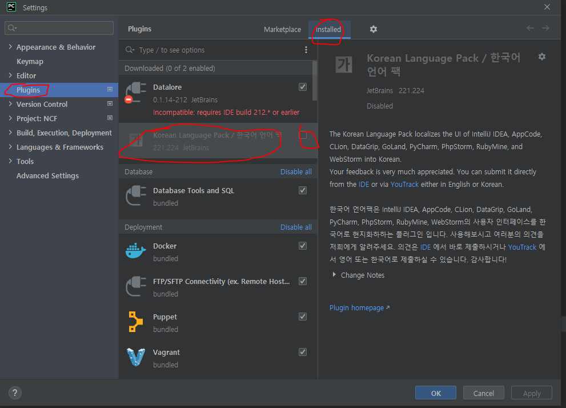
Task: Click IDE link in Korean description
Action: tap(425, 247)
